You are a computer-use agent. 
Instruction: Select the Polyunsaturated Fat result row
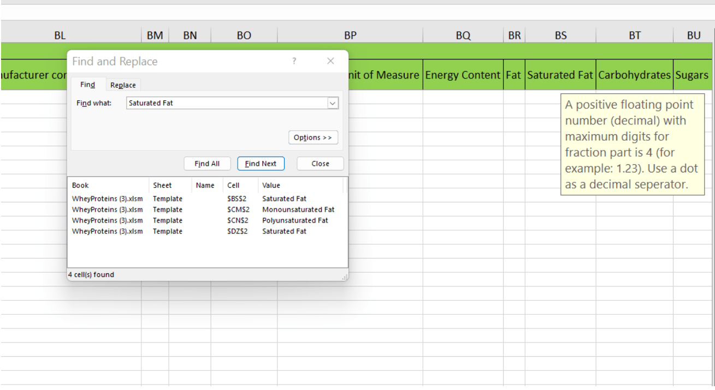[x=207, y=220]
